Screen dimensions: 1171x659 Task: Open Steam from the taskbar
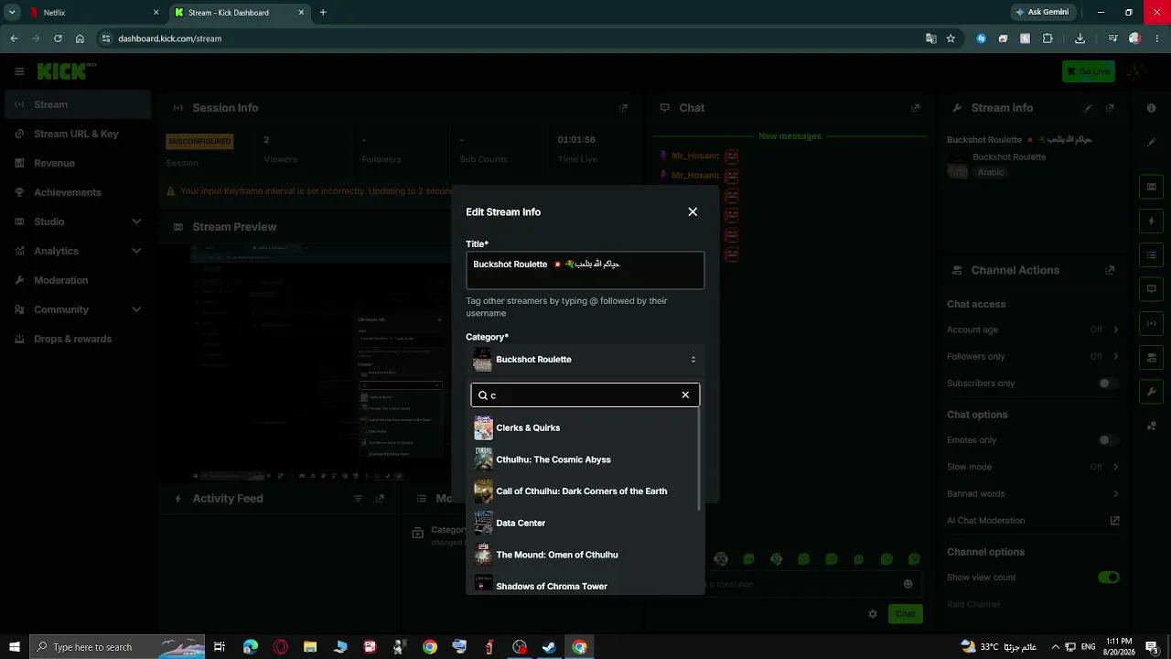pyautogui.click(x=549, y=647)
